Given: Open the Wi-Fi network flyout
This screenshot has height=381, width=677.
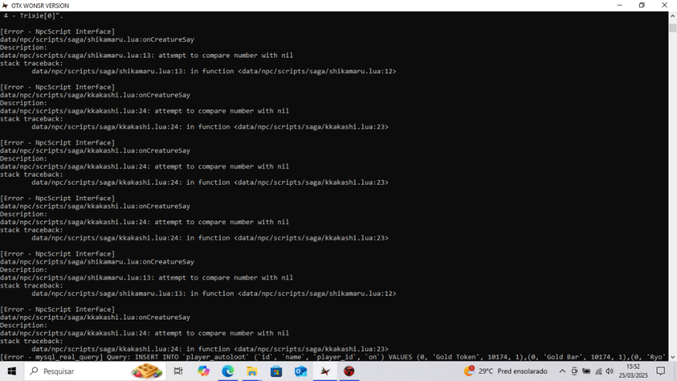Looking at the screenshot, I should pyautogui.click(x=598, y=371).
